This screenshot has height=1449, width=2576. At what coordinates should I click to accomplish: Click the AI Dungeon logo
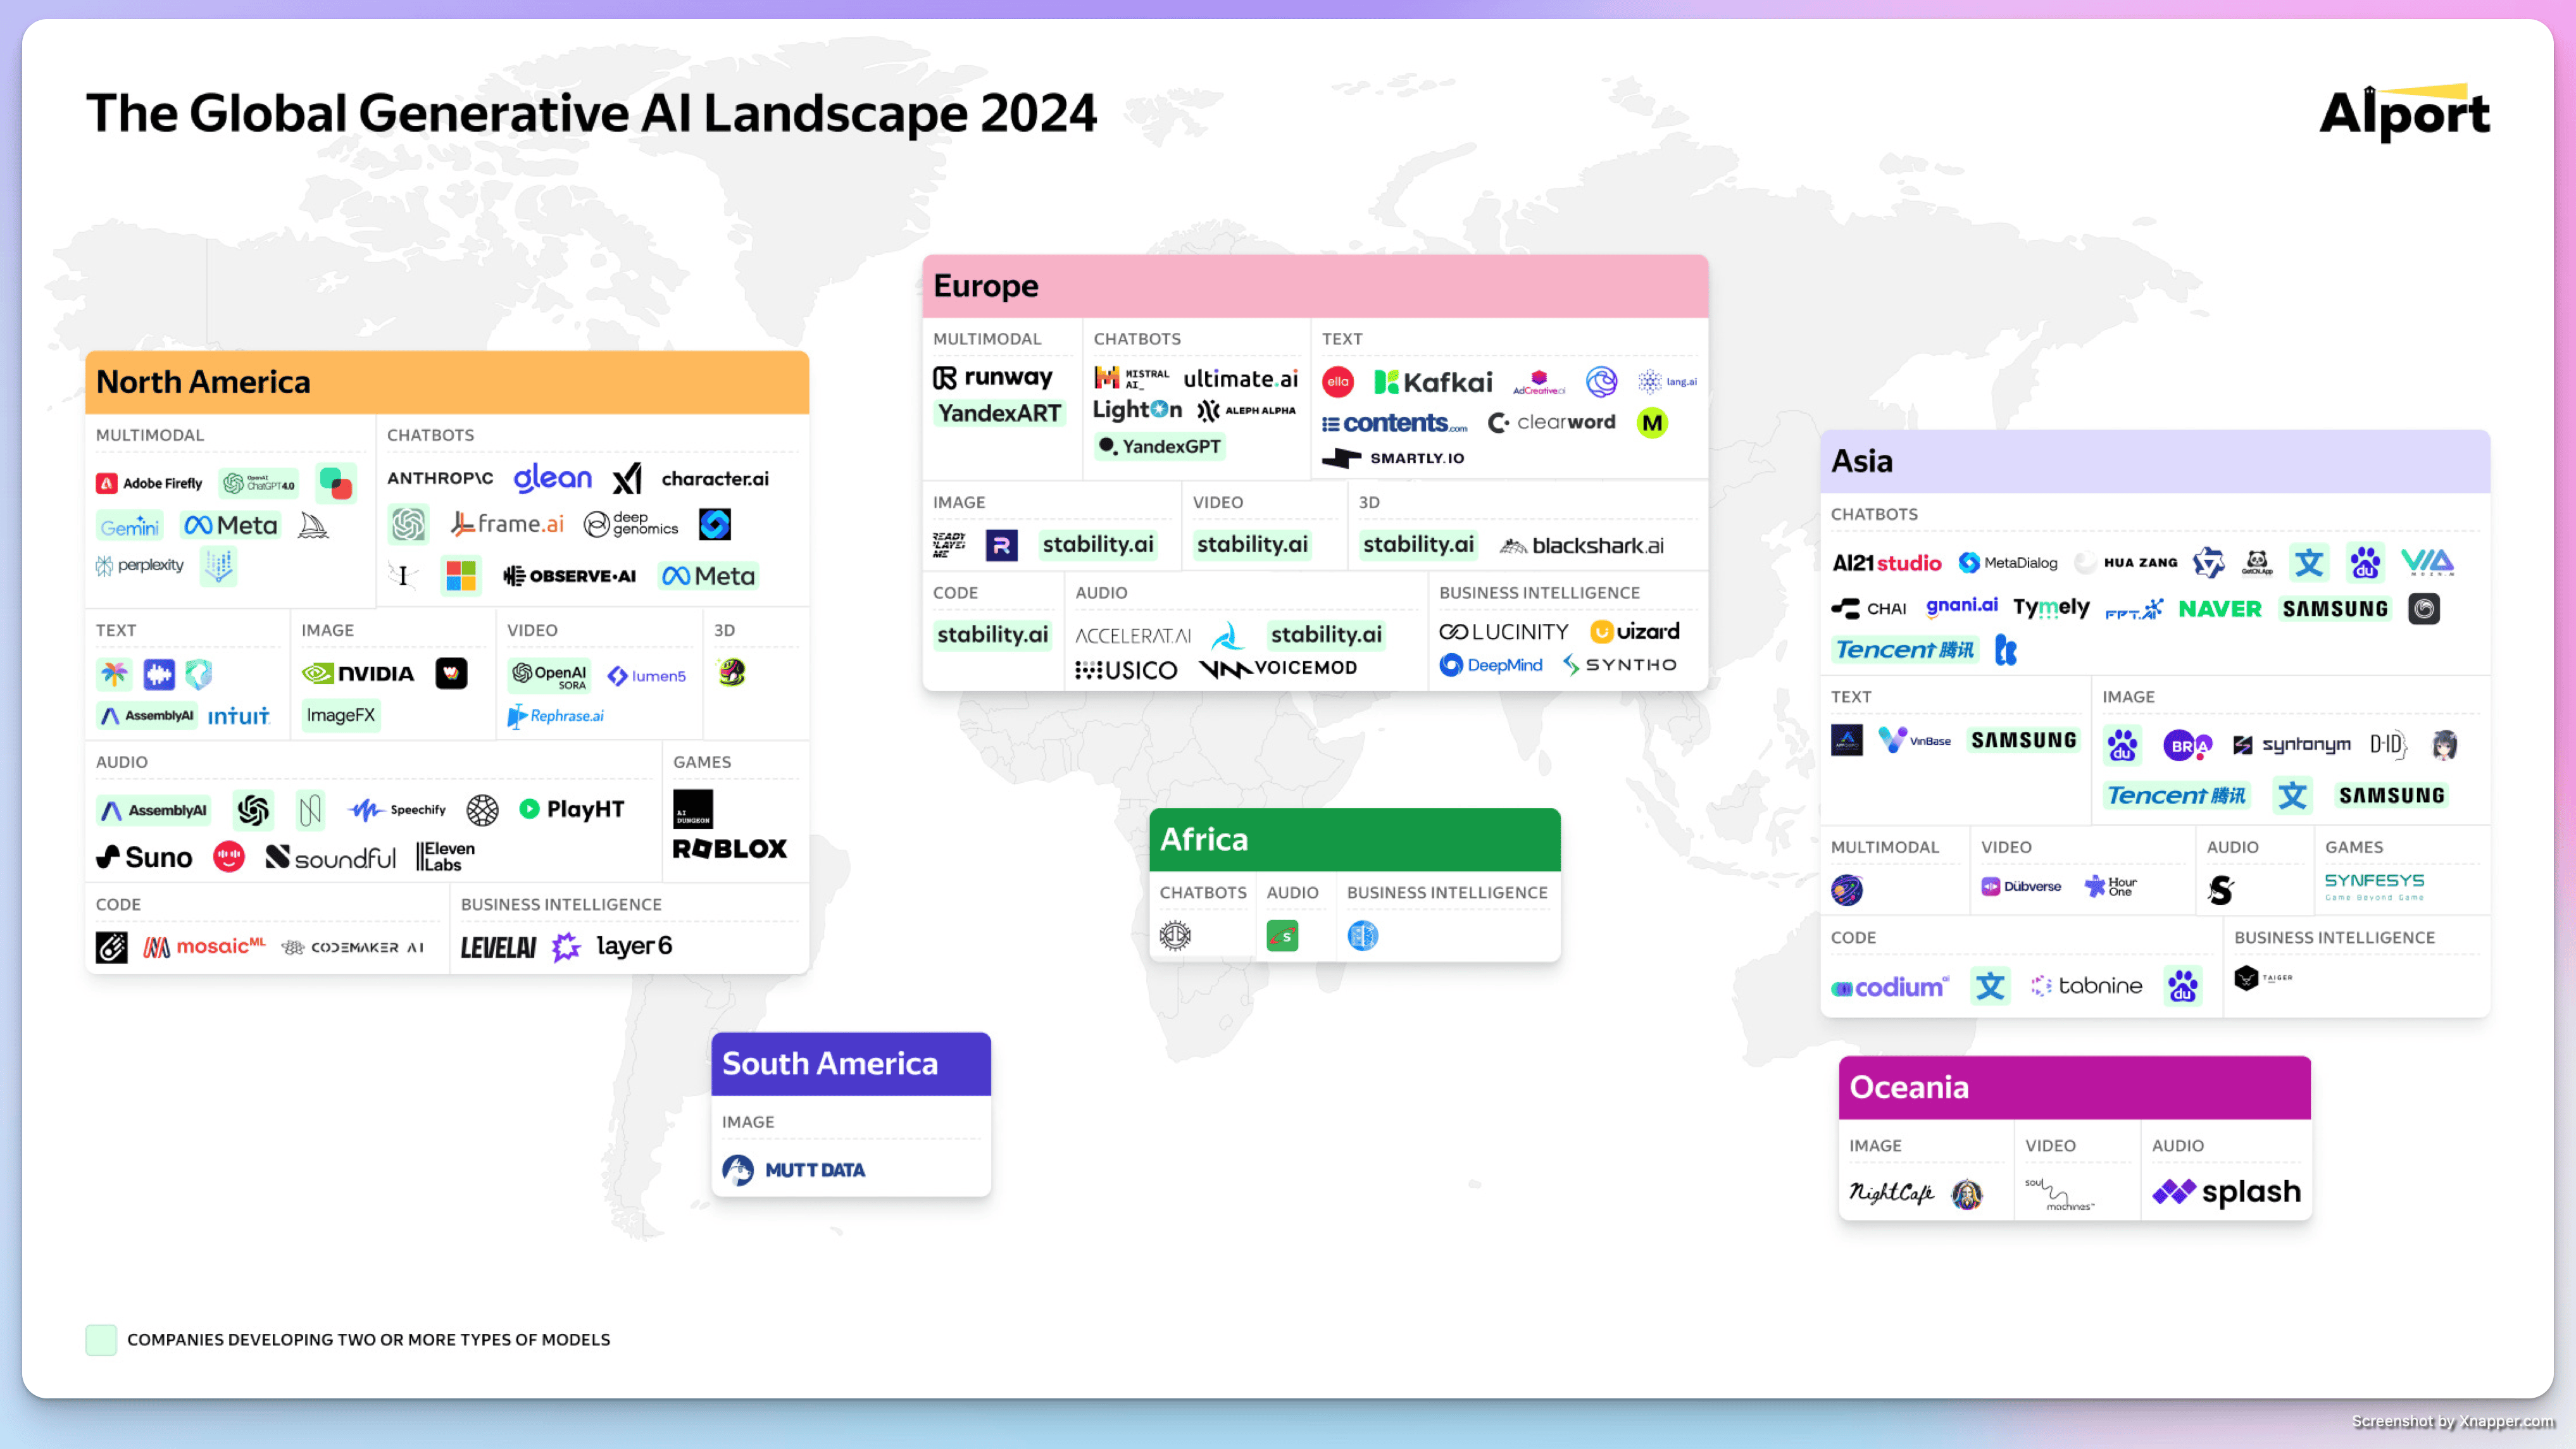tap(693, 809)
